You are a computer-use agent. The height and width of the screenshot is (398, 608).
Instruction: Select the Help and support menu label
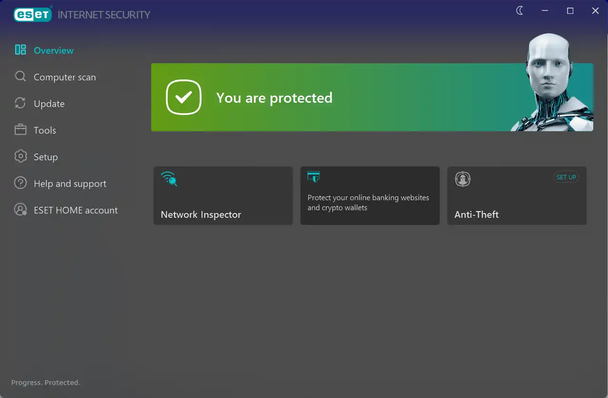coord(70,184)
